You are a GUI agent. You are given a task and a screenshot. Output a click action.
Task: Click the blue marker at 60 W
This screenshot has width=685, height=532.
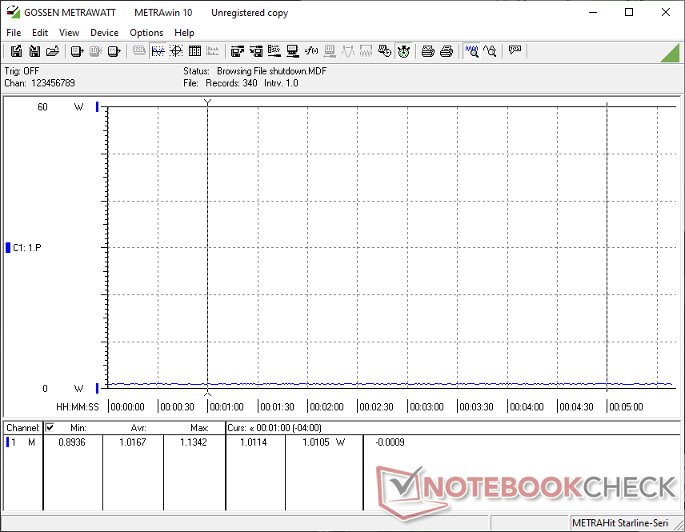point(97,107)
